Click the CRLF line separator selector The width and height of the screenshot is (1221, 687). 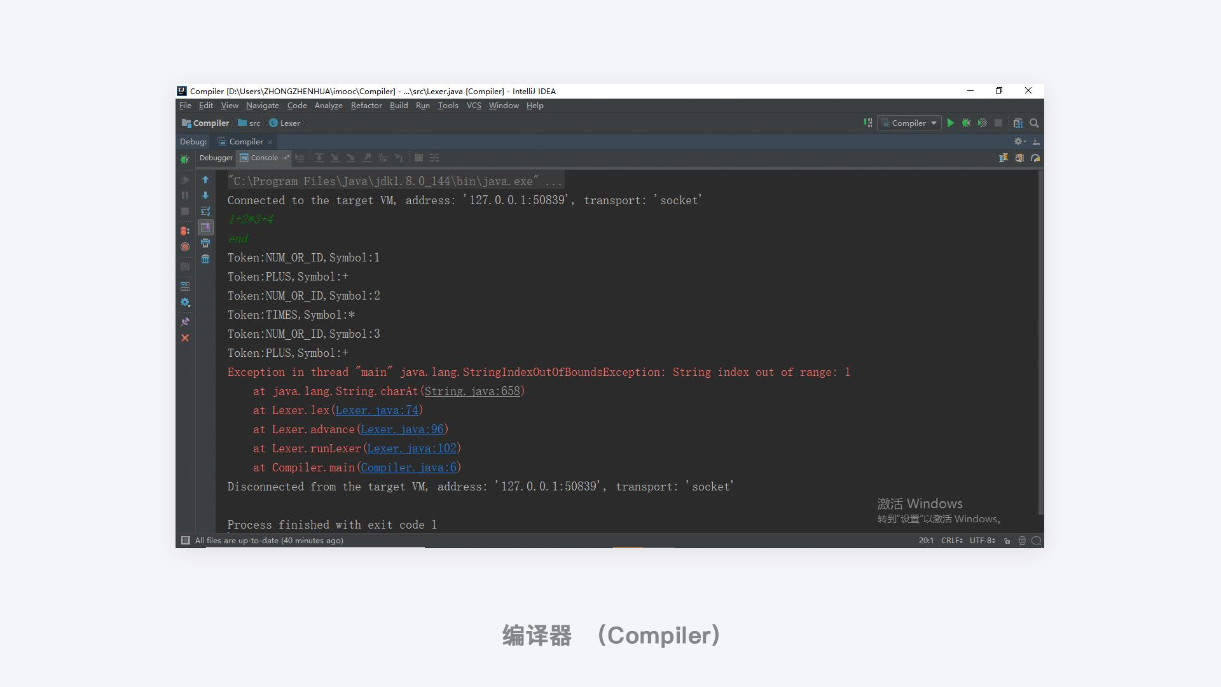click(952, 541)
